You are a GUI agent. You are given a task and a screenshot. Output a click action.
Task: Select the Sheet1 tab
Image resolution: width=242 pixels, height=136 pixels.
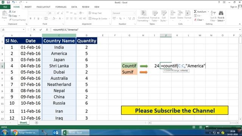(23, 123)
